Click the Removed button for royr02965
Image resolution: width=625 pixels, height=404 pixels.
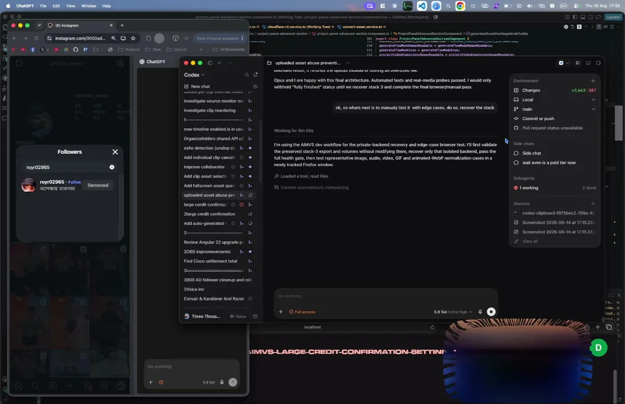coord(98,185)
